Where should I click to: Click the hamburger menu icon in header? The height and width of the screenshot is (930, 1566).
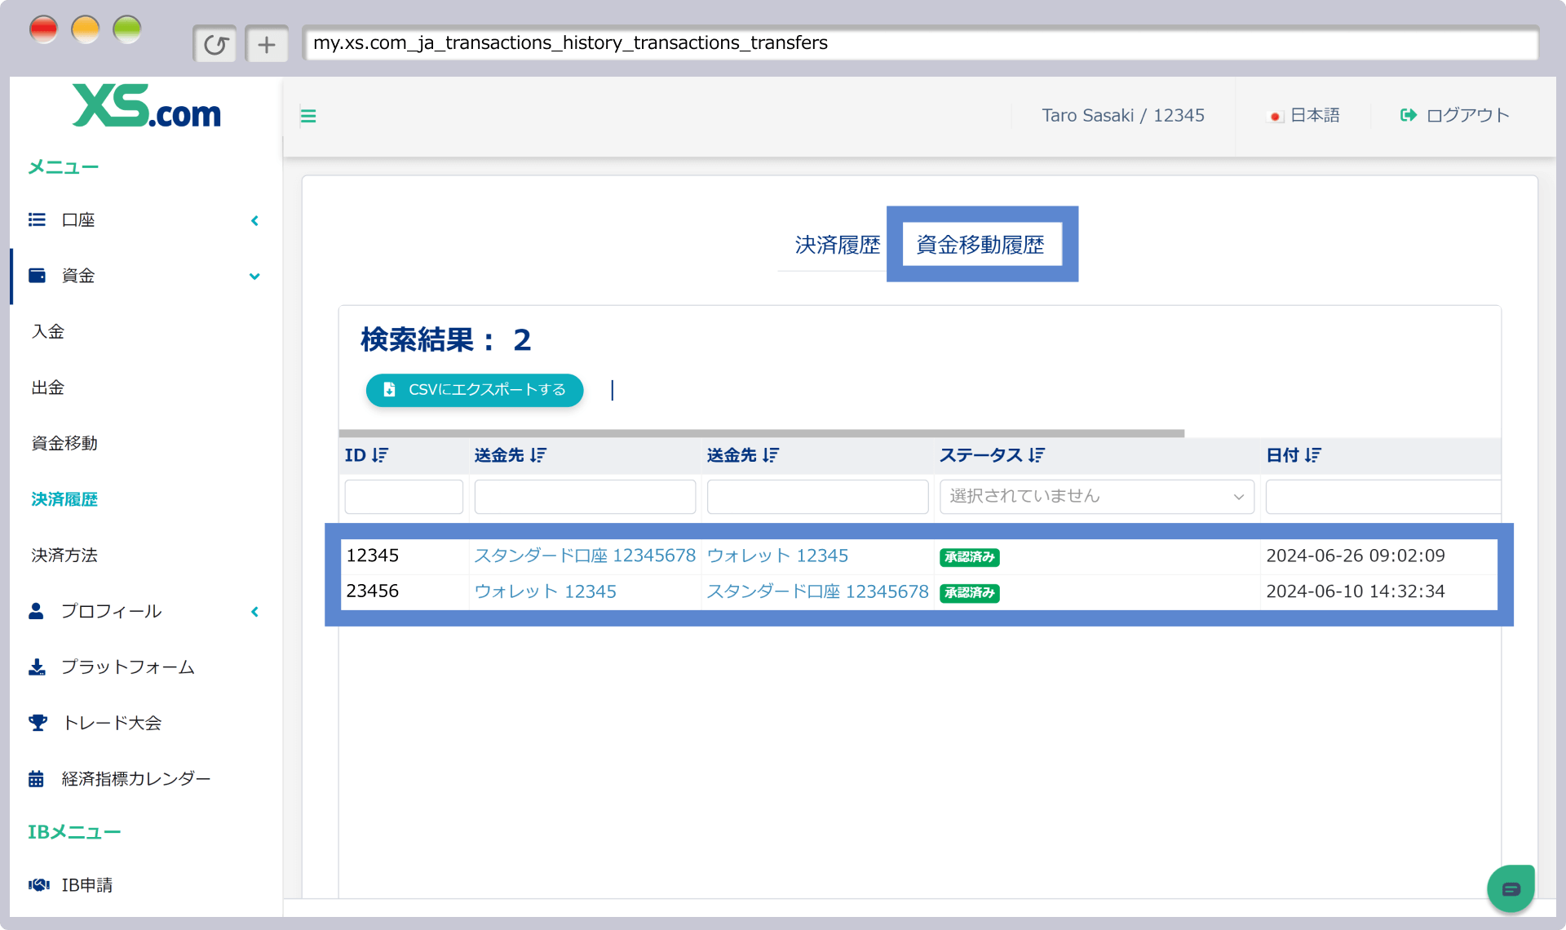click(308, 116)
